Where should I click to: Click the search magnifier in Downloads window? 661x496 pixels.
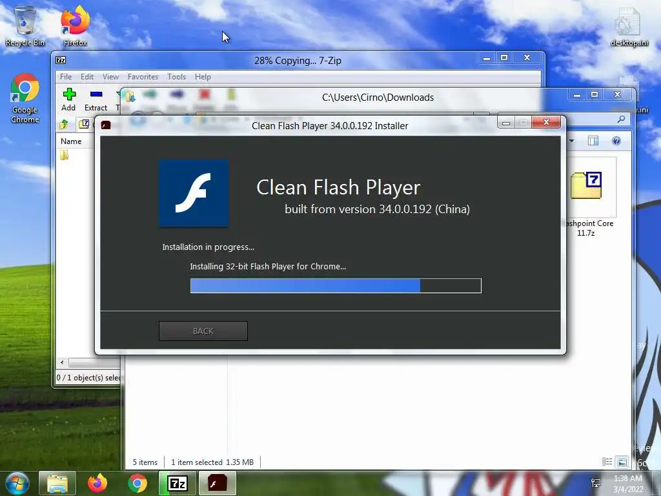click(621, 119)
